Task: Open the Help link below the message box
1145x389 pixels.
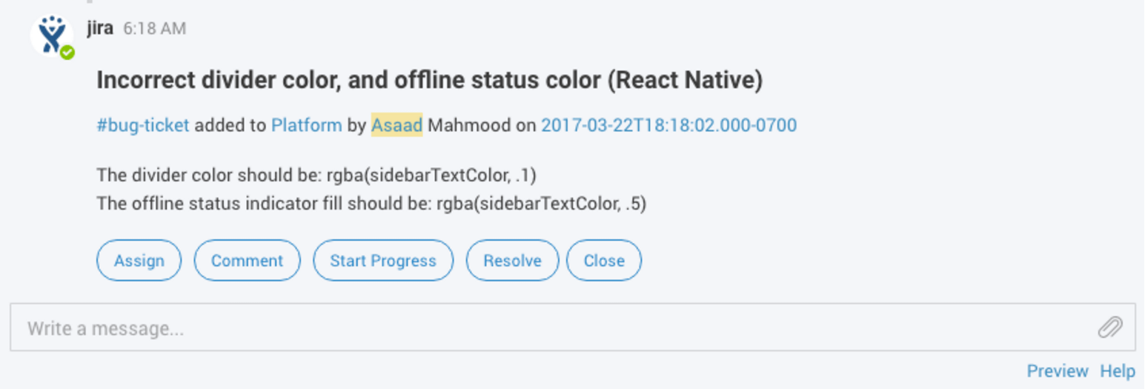Action: 1117,371
